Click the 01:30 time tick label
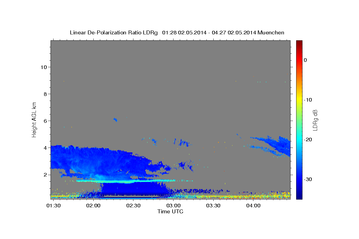The height and width of the screenshot is (239, 359). pyautogui.click(x=54, y=206)
